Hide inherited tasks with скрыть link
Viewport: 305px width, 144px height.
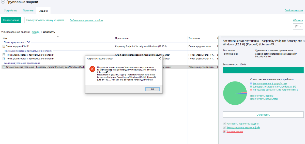pyautogui.click(x=35, y=32)
